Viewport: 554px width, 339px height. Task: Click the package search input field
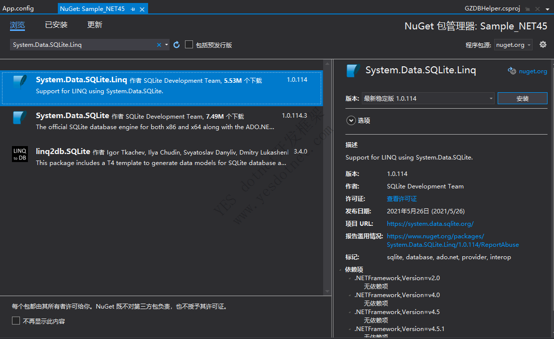[x=84, y=45]
